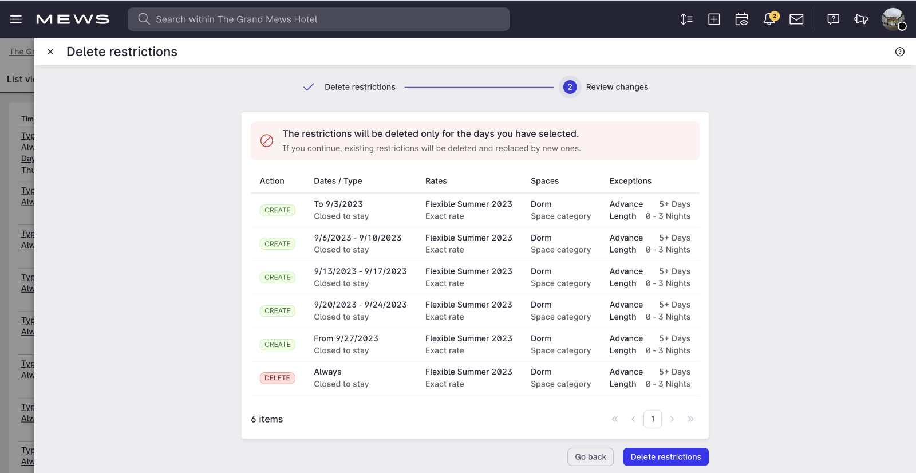Open the calendar overview icon
This screenshot has height=473, width=916.
(x=741, y=19)
